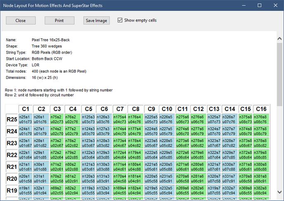Click cell n376s8 in column C16
This screenshot has width=284, height=201.
pyautogui.click(x=261, y=120)
